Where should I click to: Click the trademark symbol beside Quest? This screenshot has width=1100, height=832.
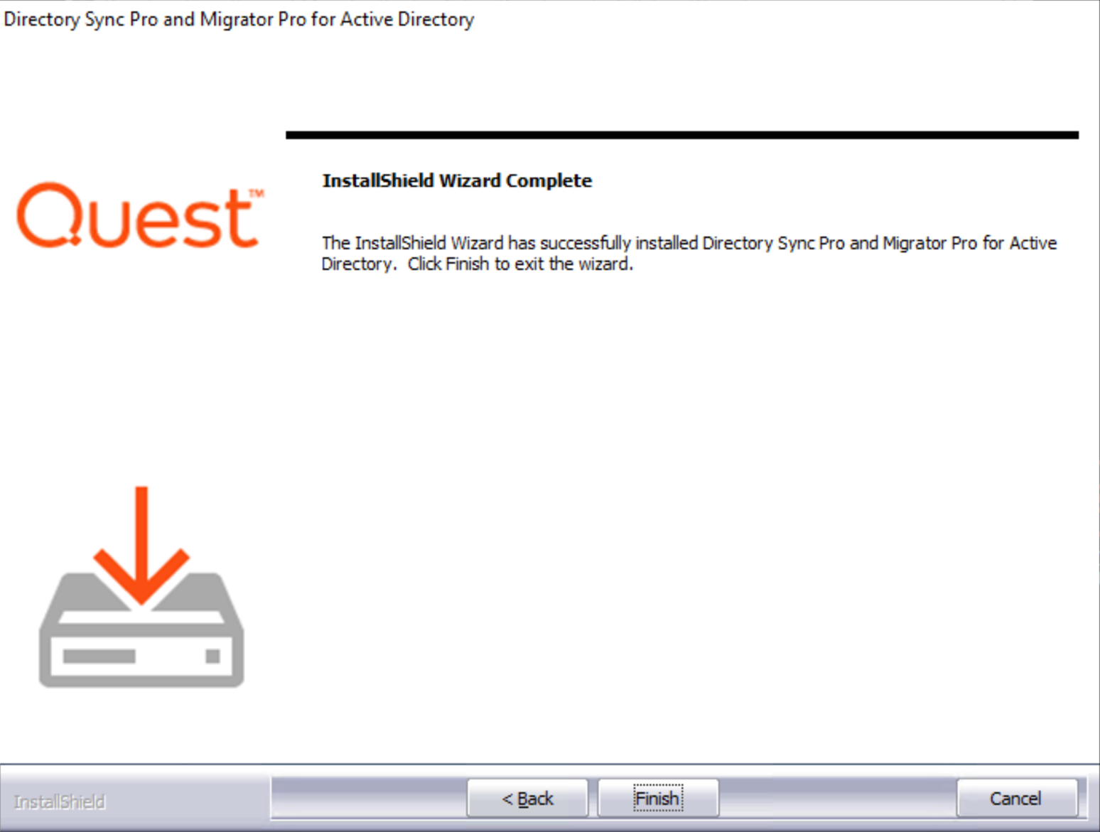pyautogui.click(x=257, y=193)
